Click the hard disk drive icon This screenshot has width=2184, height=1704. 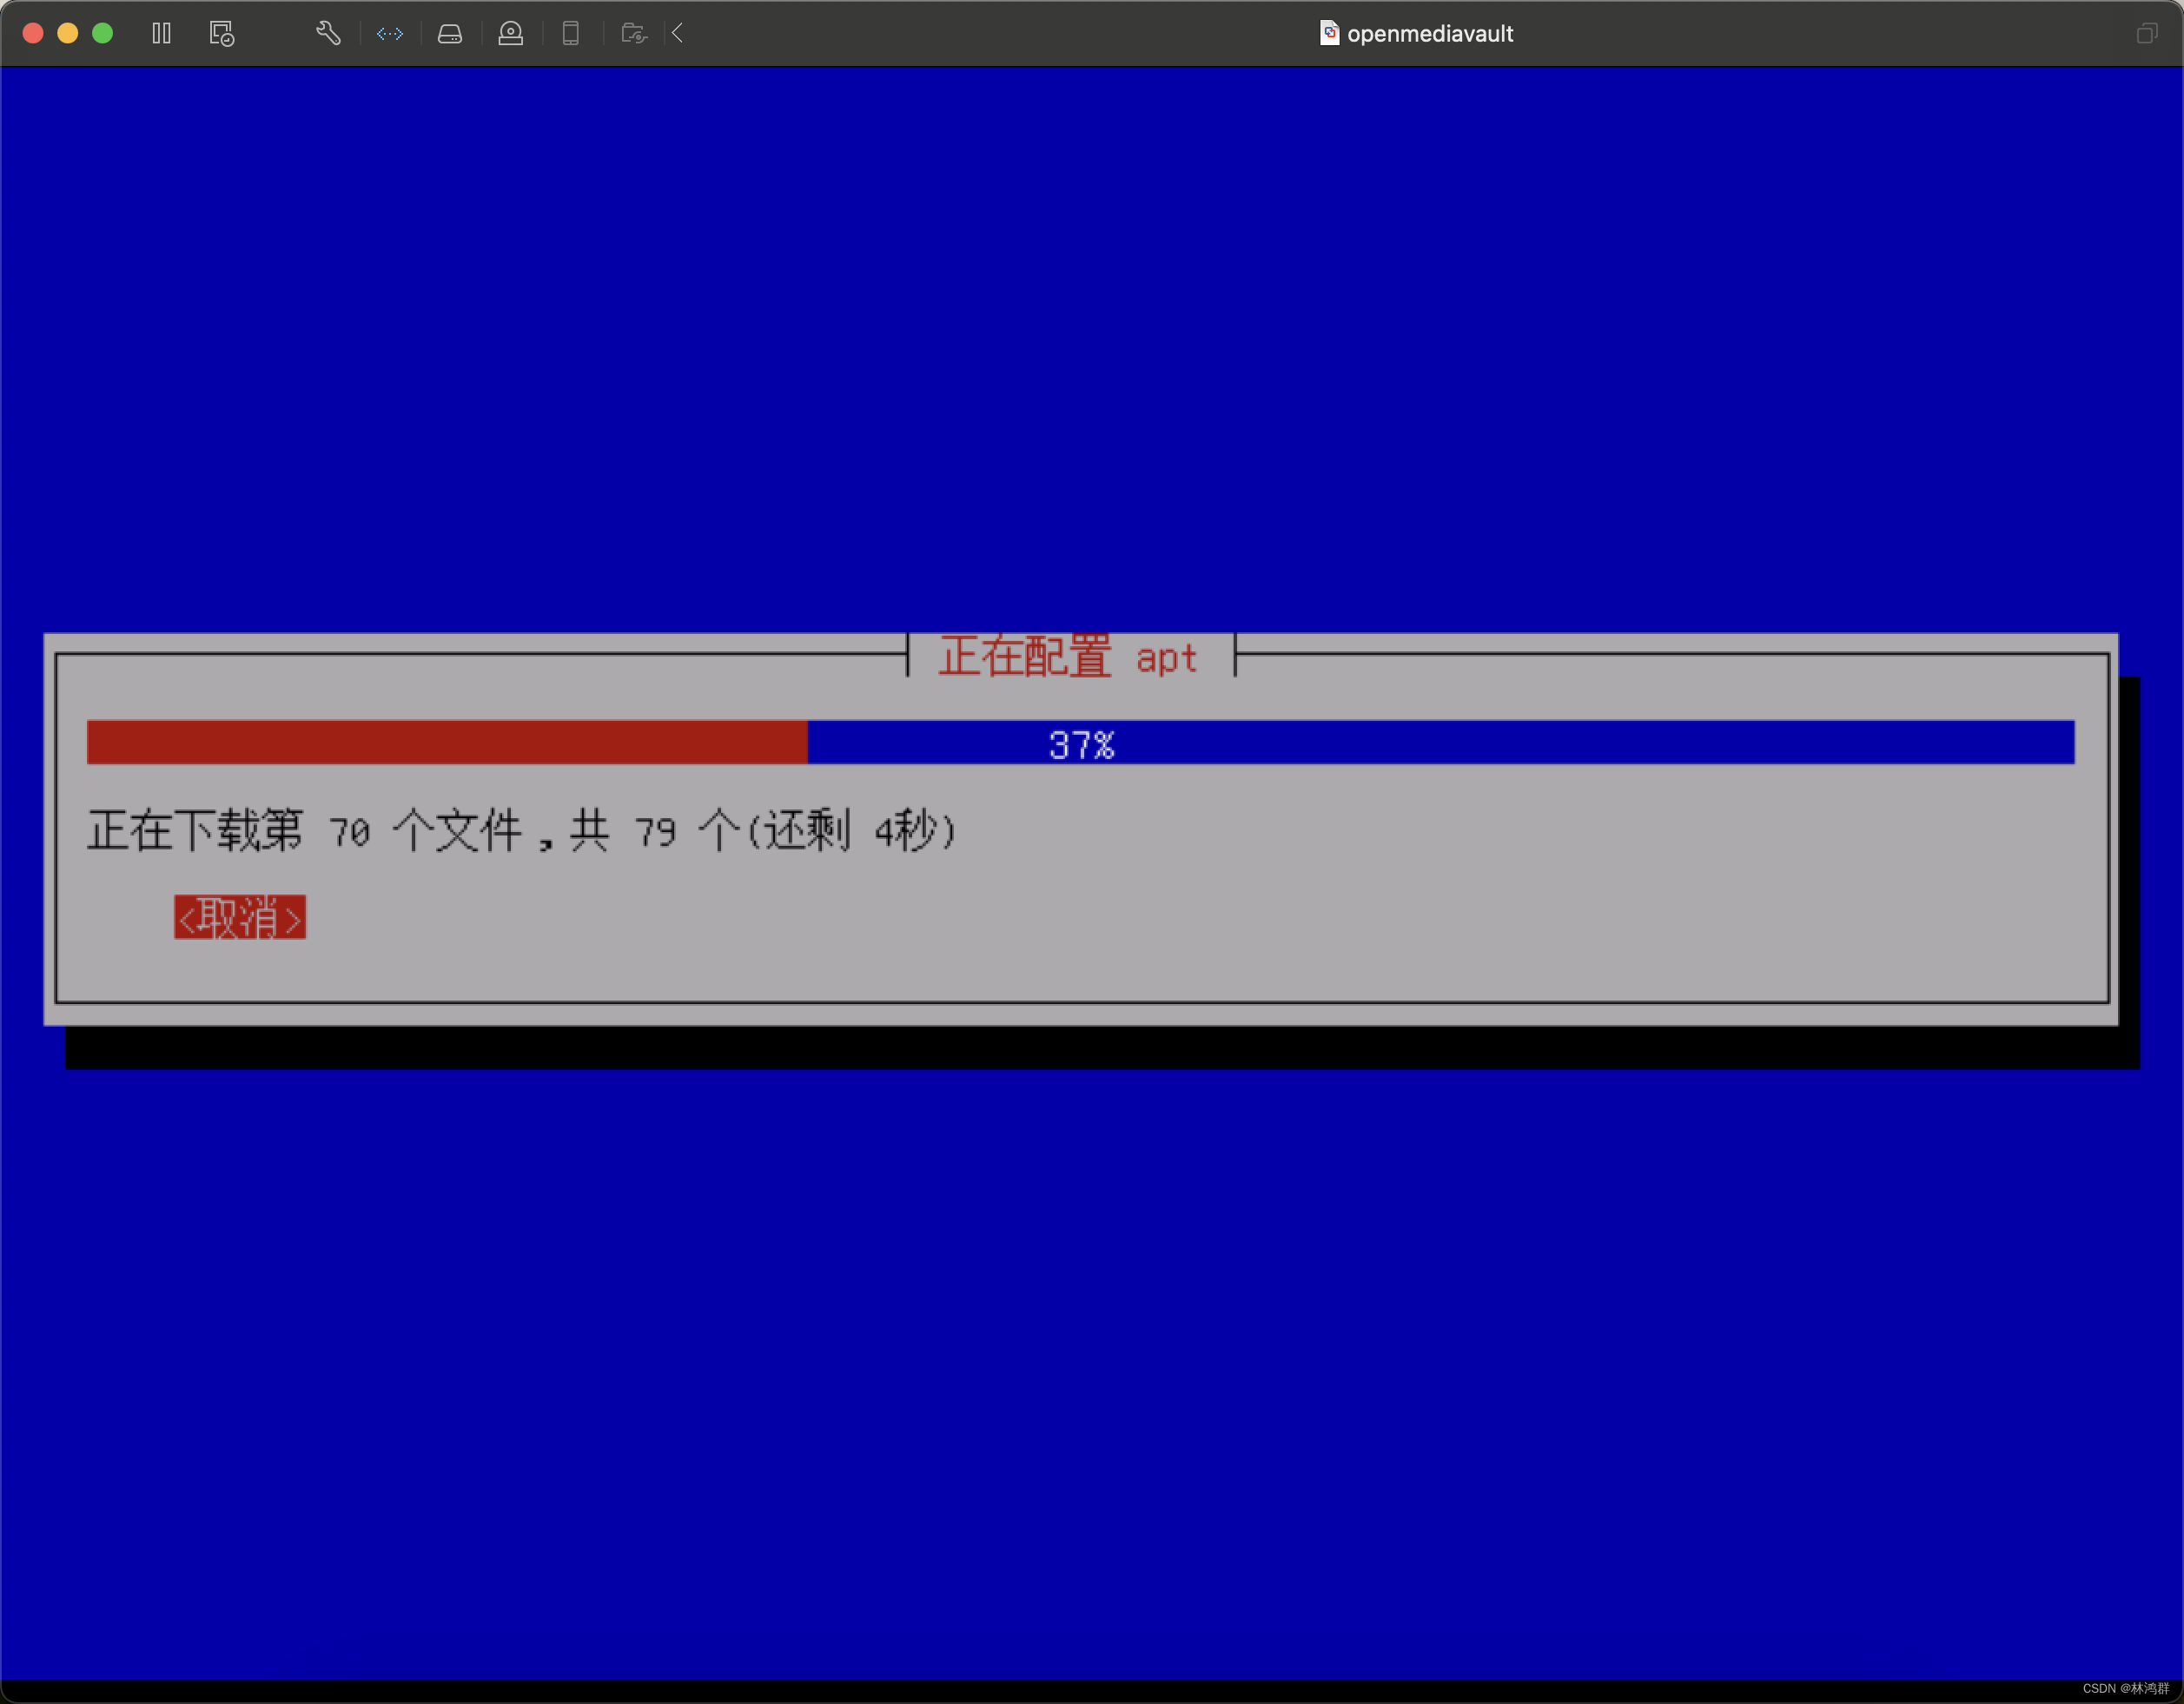pos(450,33)
